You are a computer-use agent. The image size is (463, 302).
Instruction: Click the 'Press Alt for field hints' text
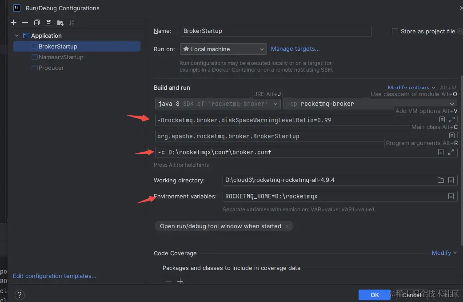pyautogui.click(x=181, y=165)
